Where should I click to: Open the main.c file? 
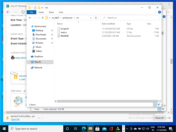(x=64, y=32)
